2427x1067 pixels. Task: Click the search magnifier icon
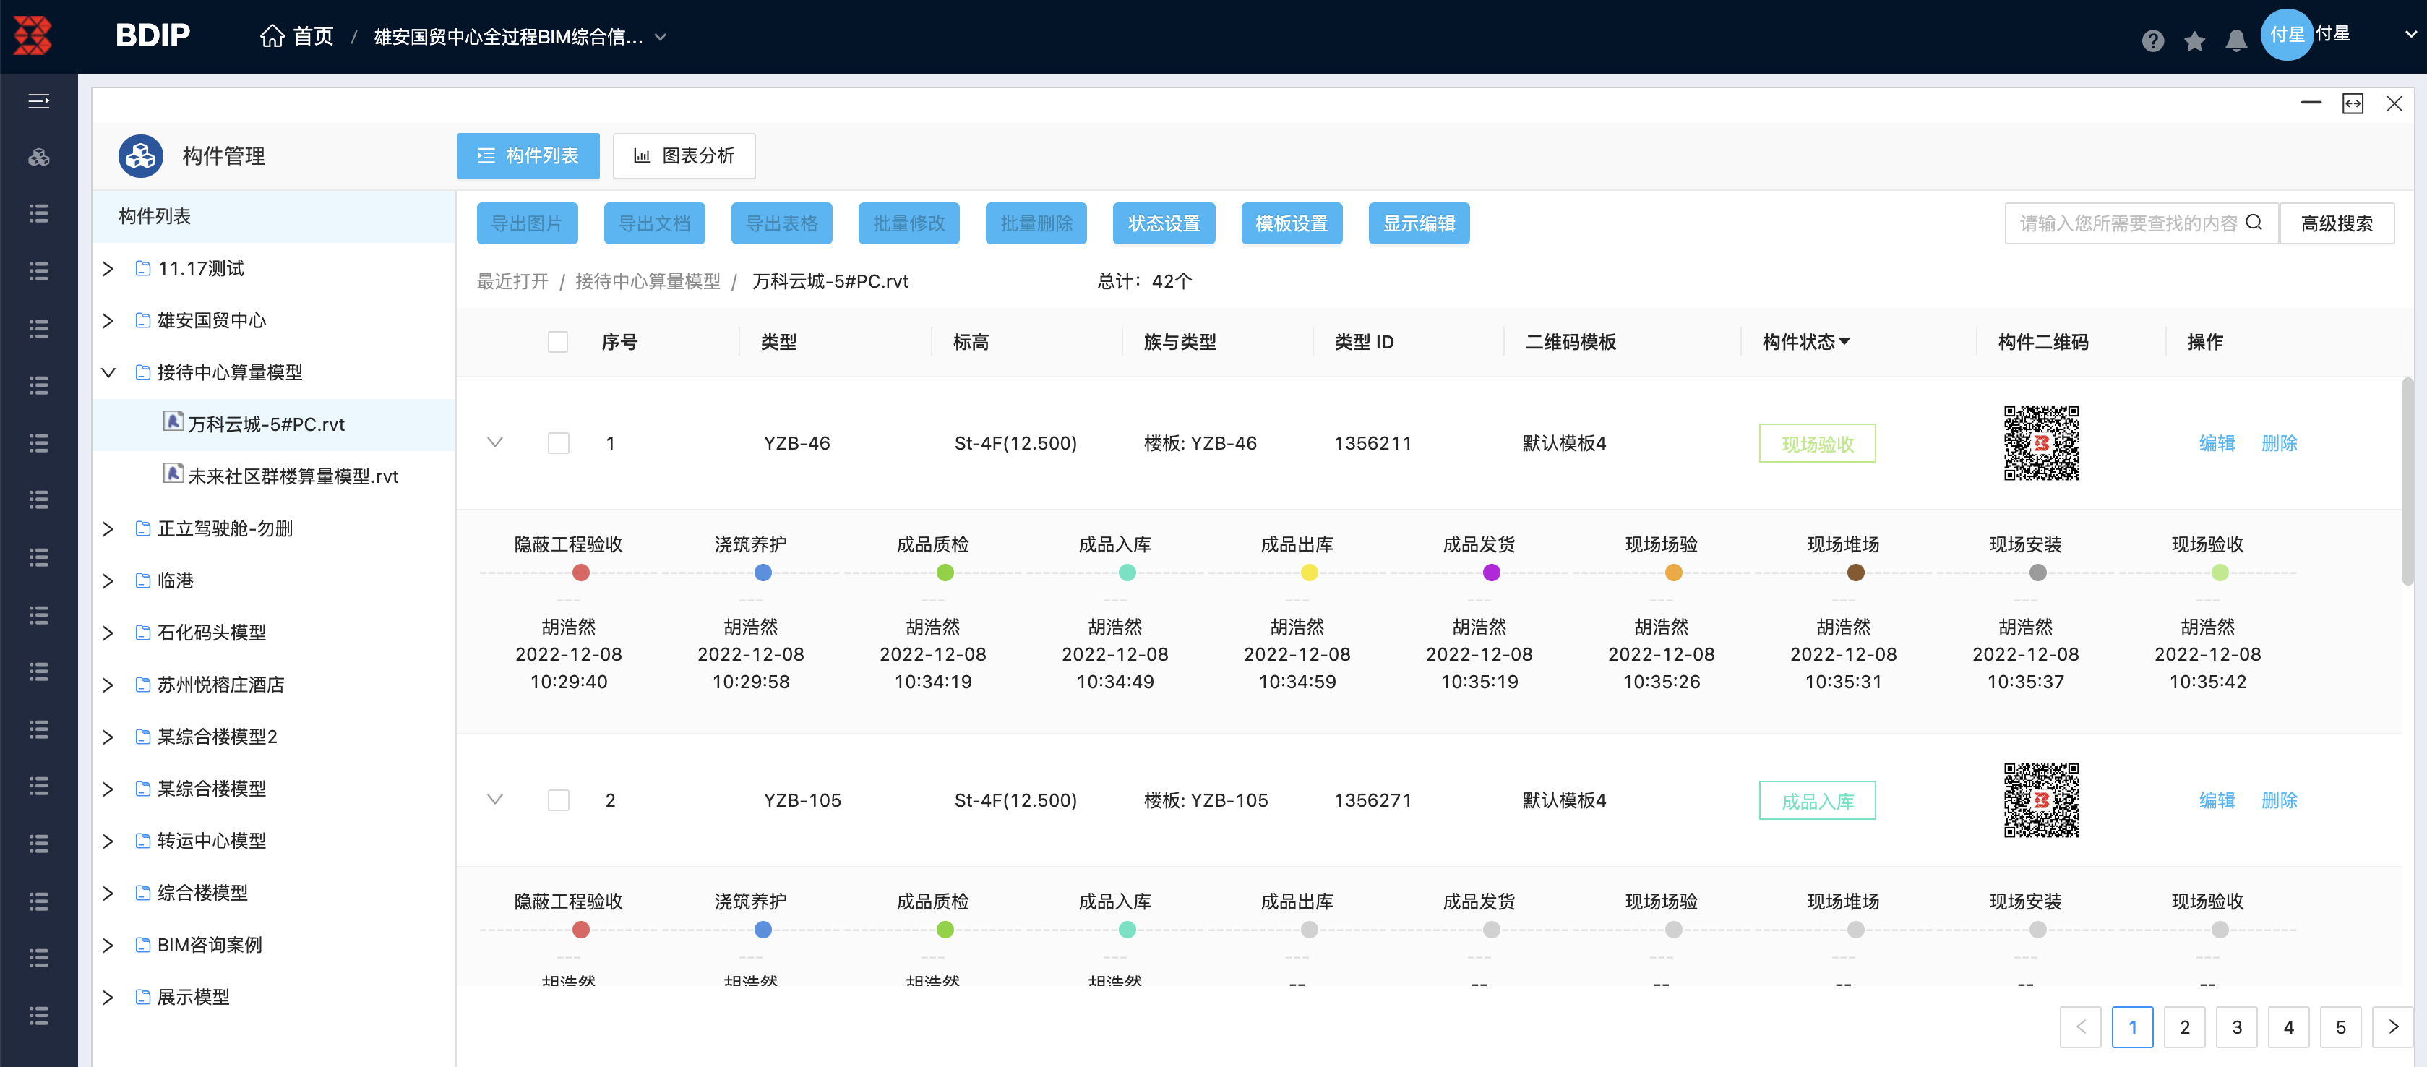pyautogui.click(x=2254, y=223)
